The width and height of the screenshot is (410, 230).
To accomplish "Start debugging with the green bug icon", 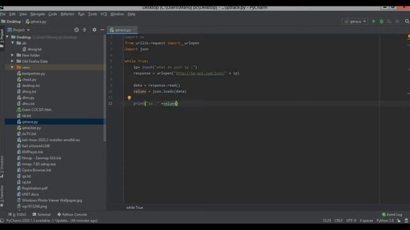I will point(382,21).
